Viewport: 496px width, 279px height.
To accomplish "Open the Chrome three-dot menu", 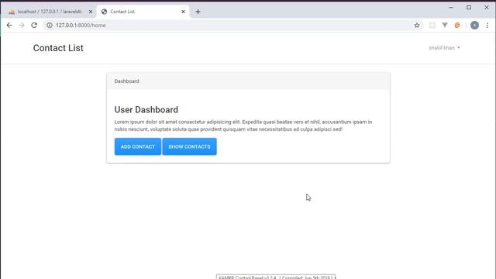I will [487, 26].
